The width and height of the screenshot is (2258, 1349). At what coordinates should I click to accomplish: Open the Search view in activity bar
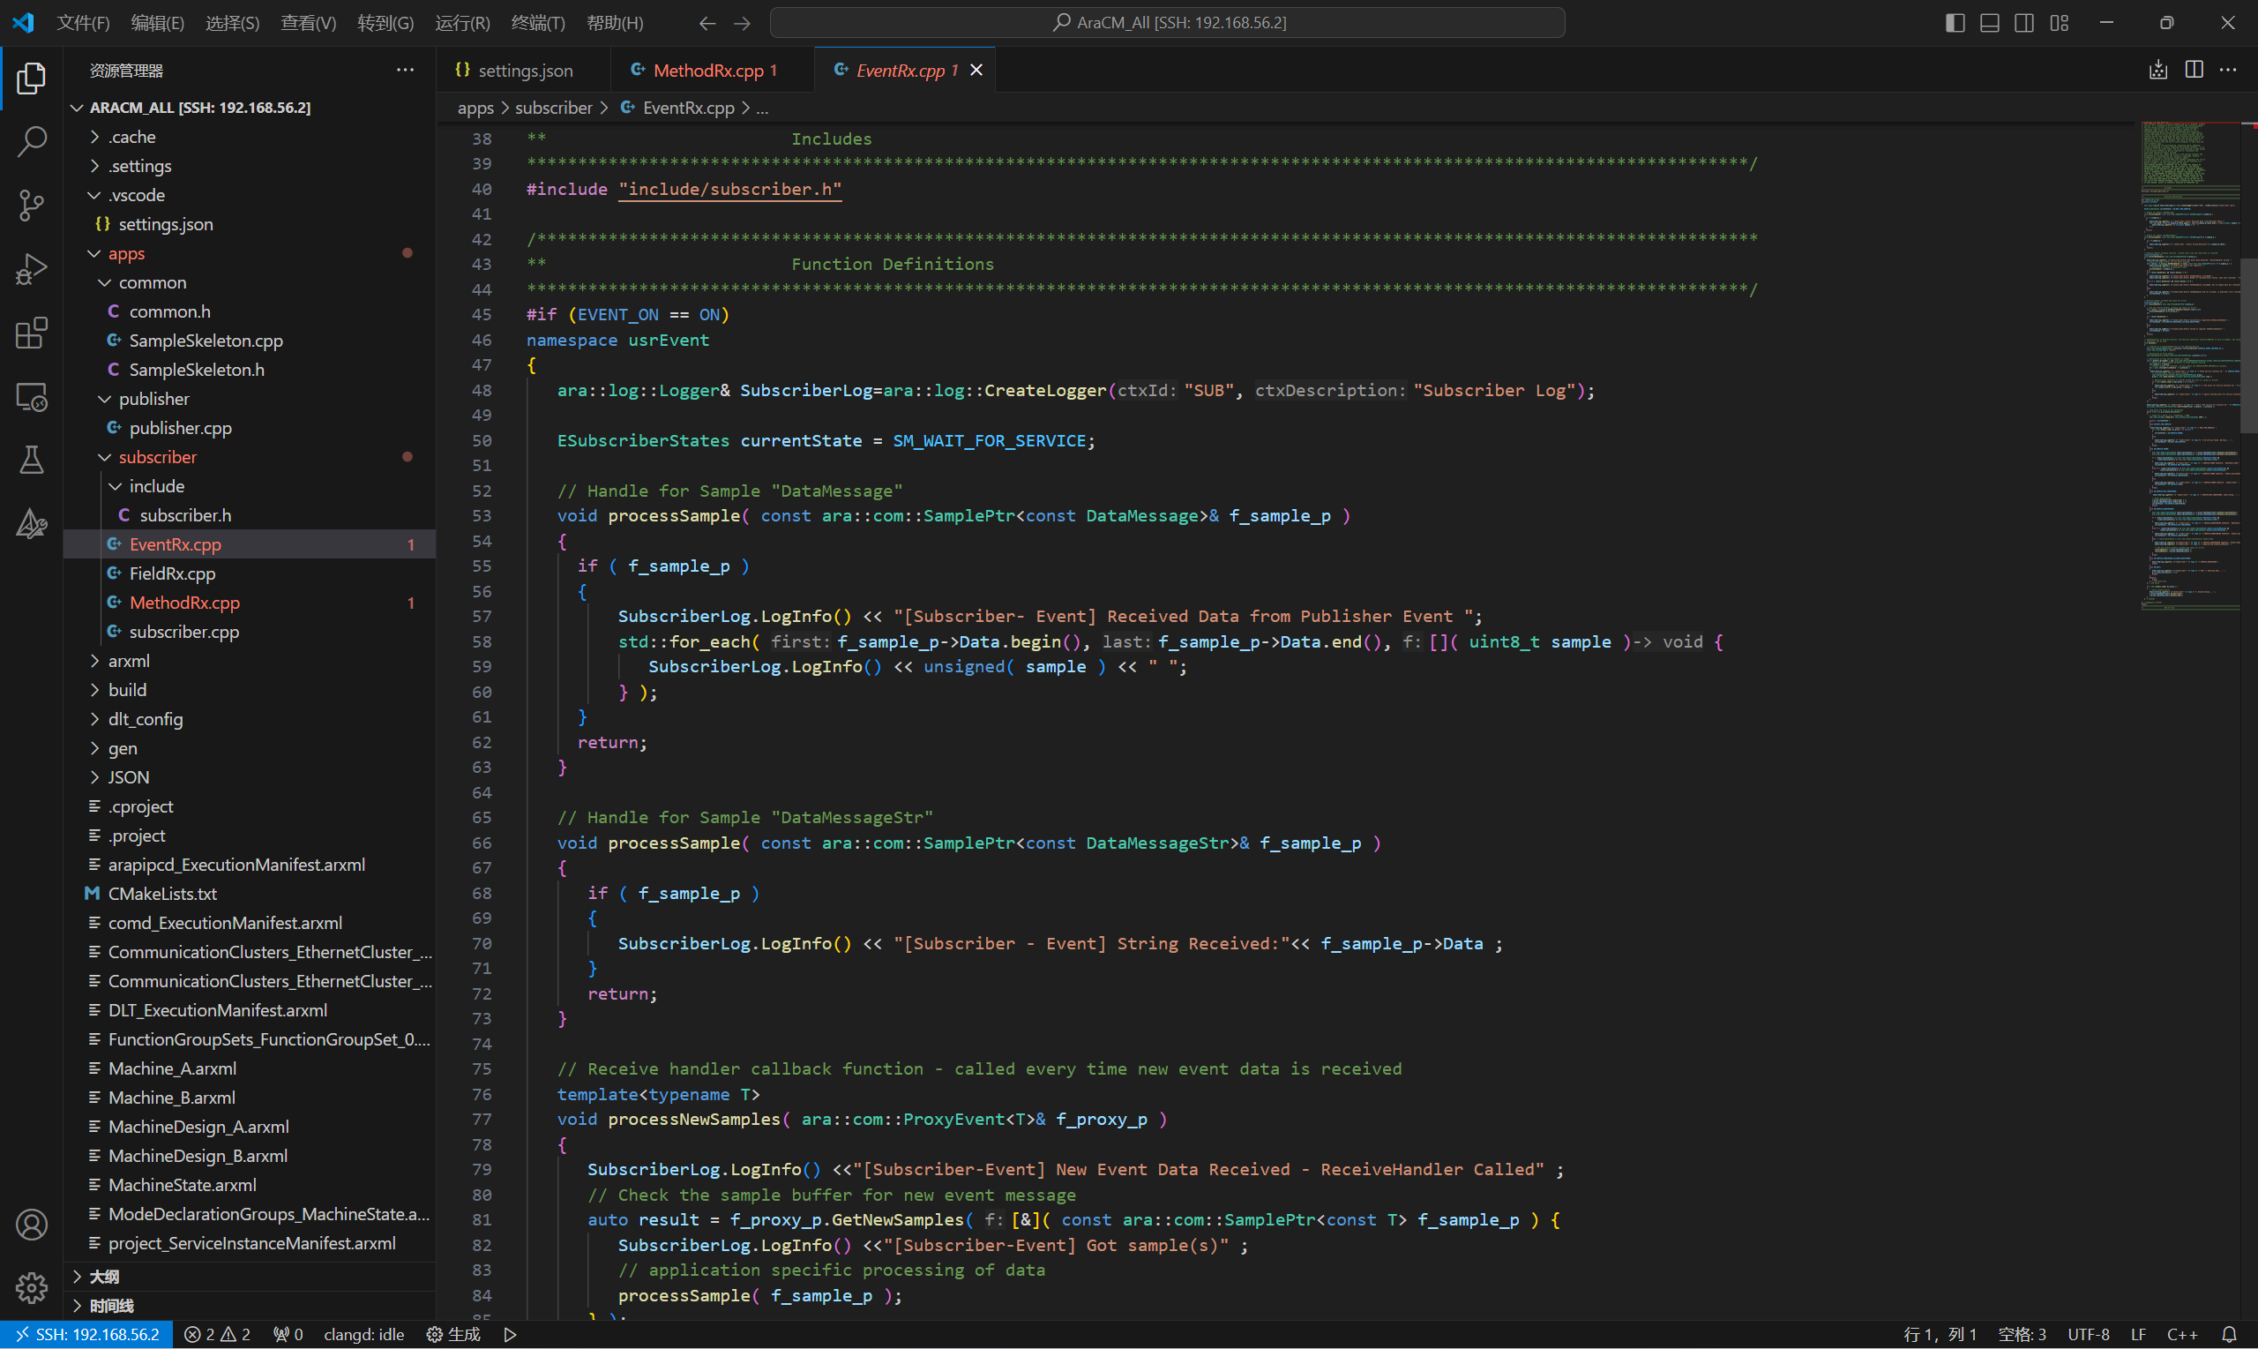coord(32,141)
